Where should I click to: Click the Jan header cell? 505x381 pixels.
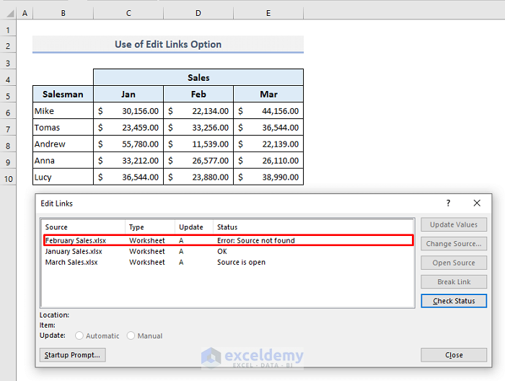[128, 94]
